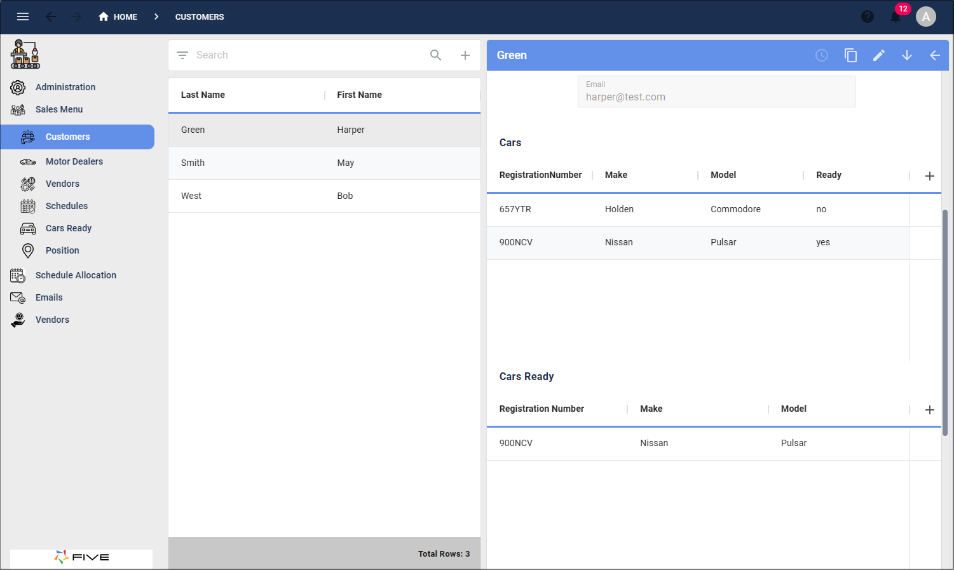
Task: Click the Nissan cell in Cars table
Action: pyautogui.click(x=618, y=242)
